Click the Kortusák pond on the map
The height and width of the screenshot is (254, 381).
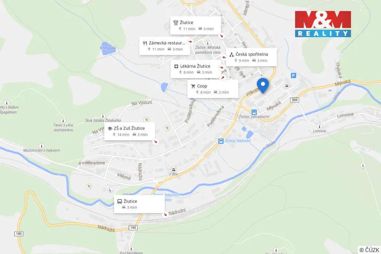click(x=108, y=49)
